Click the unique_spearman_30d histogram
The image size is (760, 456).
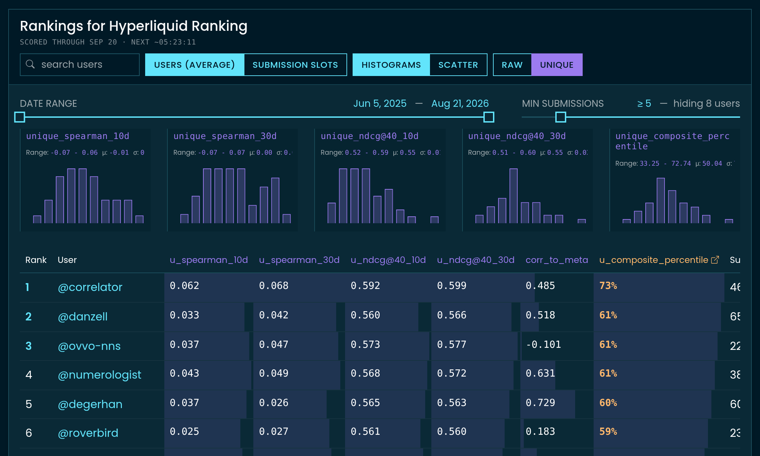(233, 180)
